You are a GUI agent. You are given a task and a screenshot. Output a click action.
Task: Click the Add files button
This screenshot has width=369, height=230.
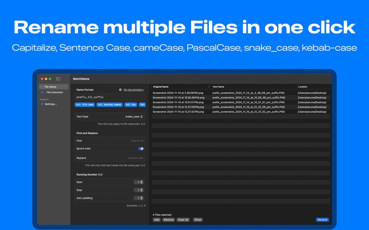157,220
